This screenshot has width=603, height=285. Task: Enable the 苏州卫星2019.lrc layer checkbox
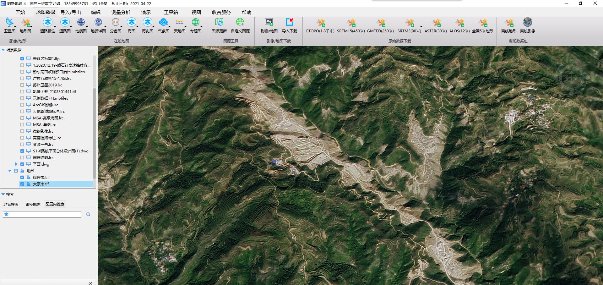point(22,85)
